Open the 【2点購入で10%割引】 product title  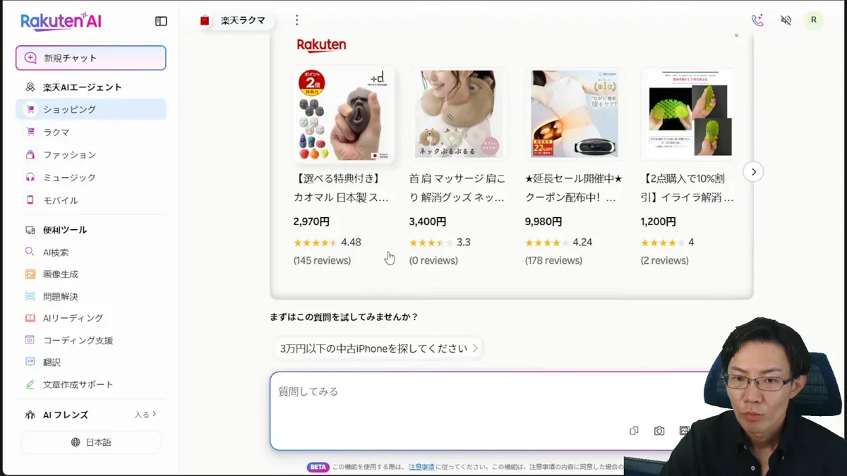[687, 188]
